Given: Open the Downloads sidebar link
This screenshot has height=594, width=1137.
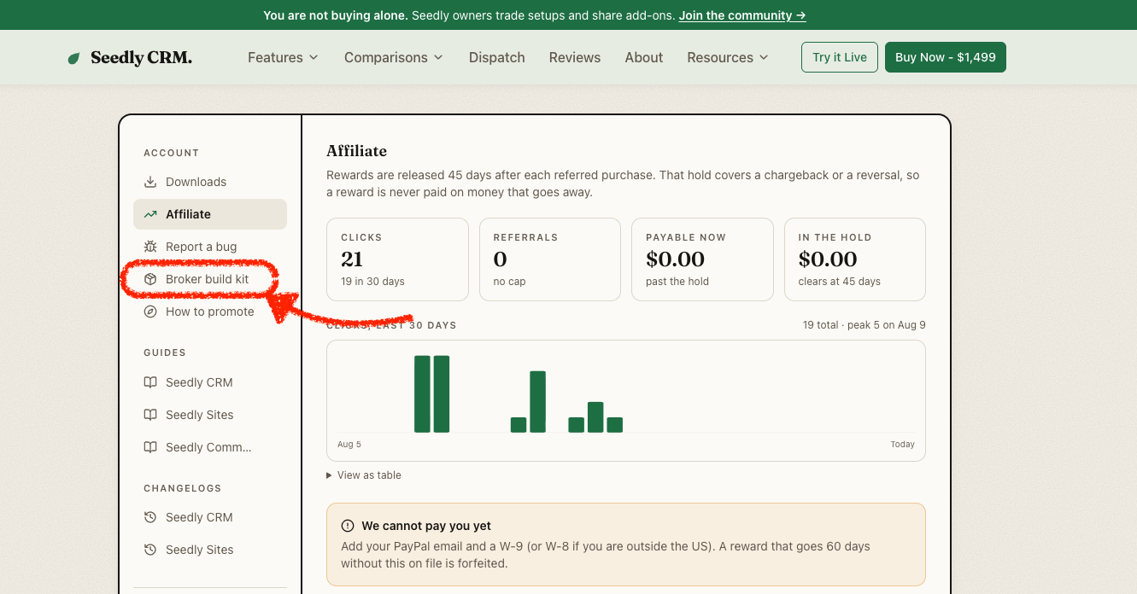Looking at the screenshot, I should [x=210, y=182].
